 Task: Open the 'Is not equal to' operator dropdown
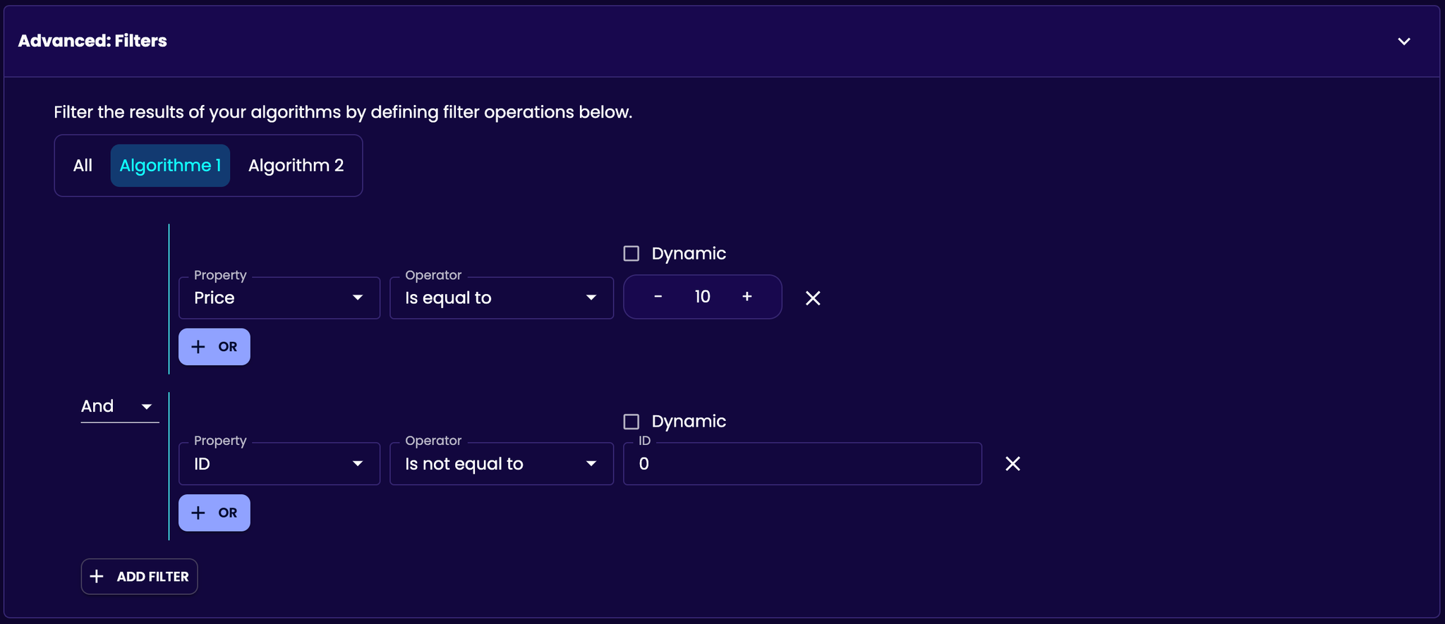(x=502, y=464)
